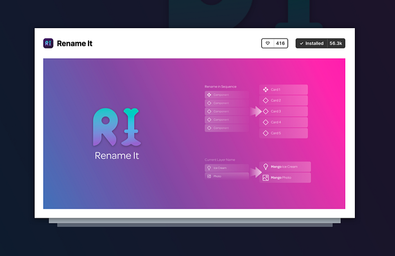
Task: Click the Card 2 row
Action: (283, 100)
